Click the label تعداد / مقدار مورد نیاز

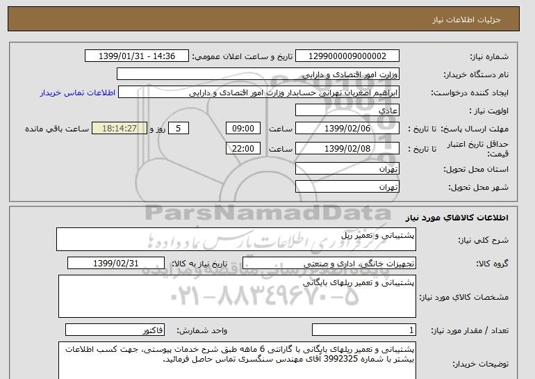click(470, 330)
